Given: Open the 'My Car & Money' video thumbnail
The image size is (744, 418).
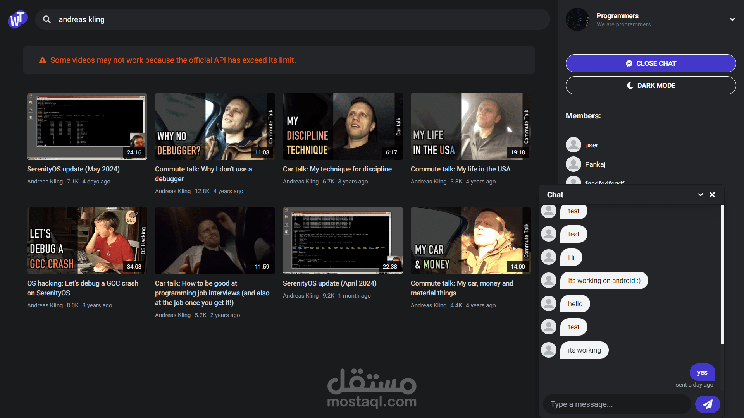Looking at the screenshot, I should pos(470,240).
